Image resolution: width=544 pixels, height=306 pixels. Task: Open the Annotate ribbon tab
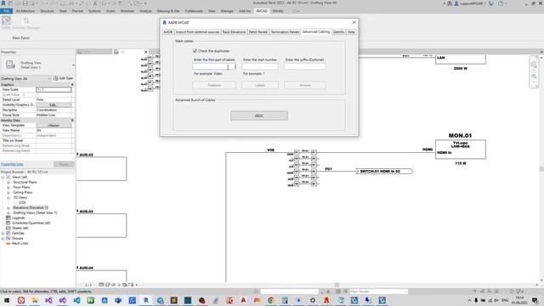(x=127, y=11)
